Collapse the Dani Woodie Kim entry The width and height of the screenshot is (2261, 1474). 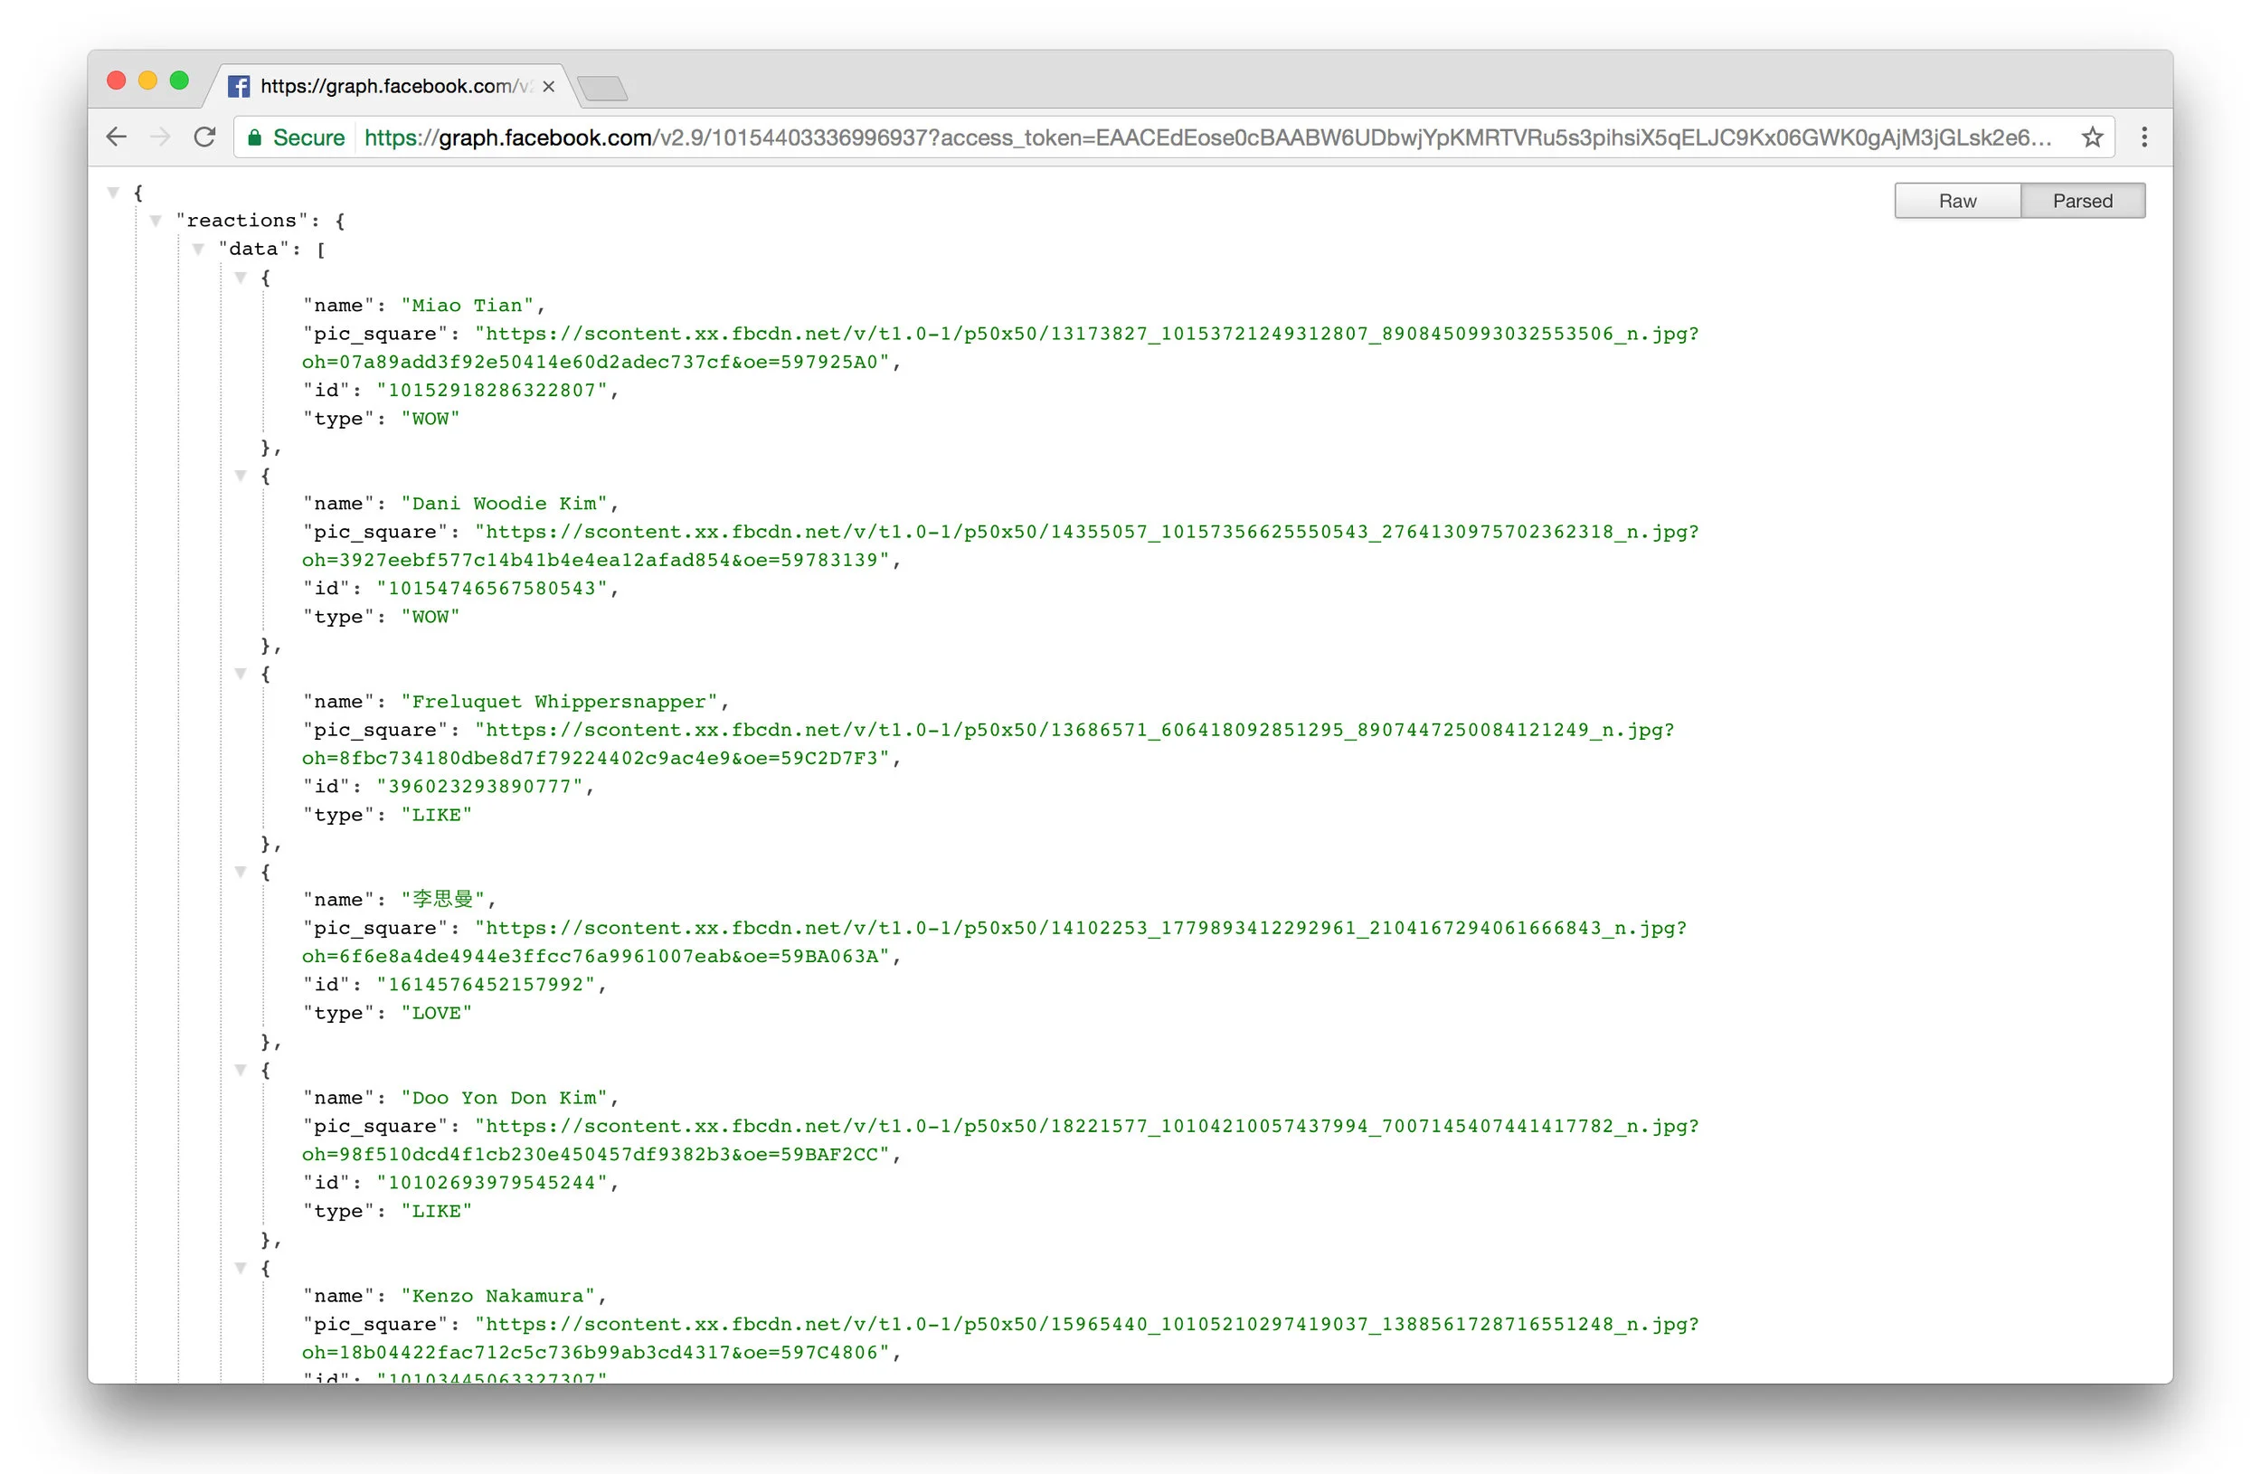click(241, 476)
